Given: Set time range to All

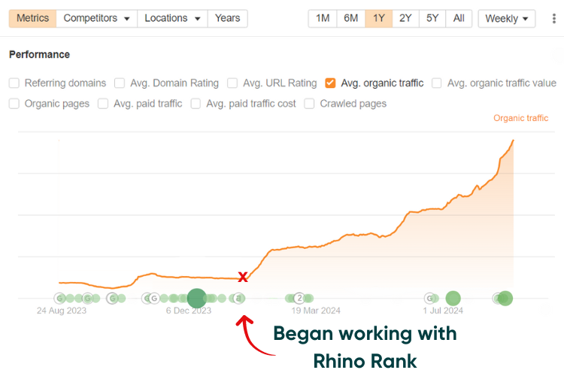Looking at the screenshot, I should (459, 18).
